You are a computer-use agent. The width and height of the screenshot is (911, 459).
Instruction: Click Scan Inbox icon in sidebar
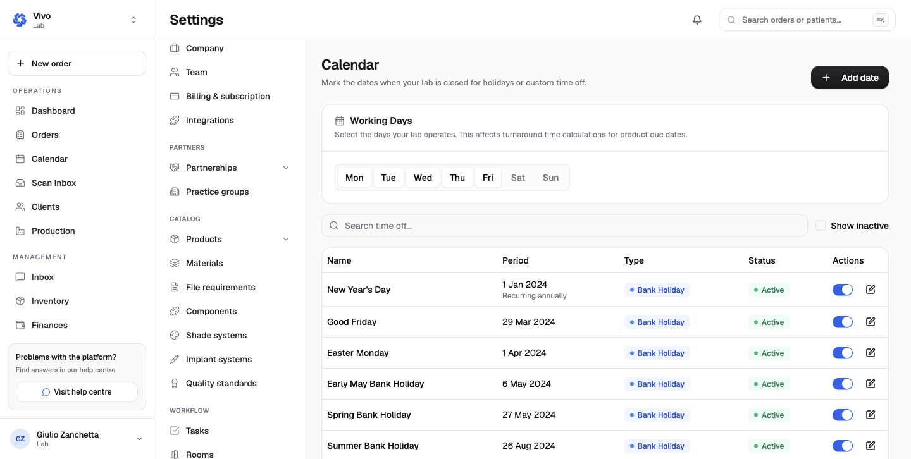pyautogui.click(x=20, y=183)
